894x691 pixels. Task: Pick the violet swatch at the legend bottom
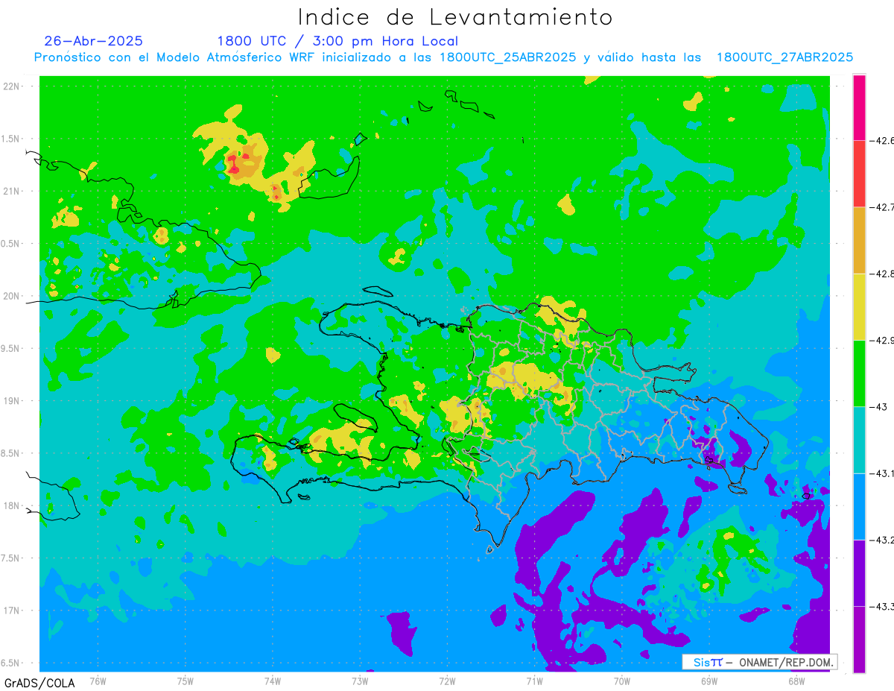click(x=859, y=640)
